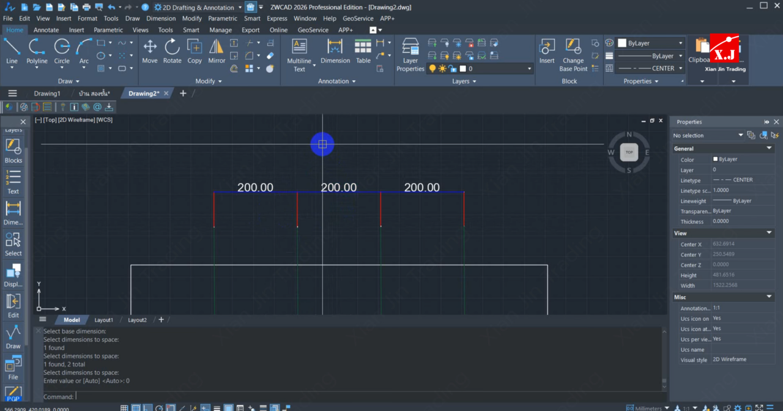
Task: Toggle the layer lock icon in Layers dropdown
Action: click(453, 68)
